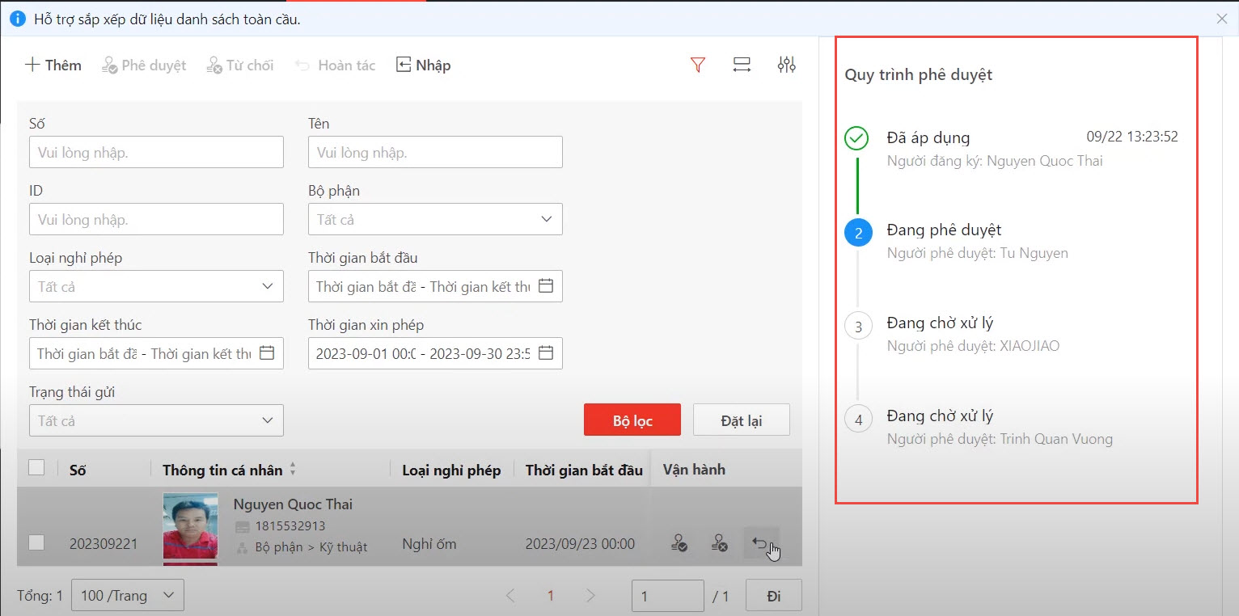Click the column width adjust icon
Image resolution: width=1239 pixels, height=616 pixels.
point(742,65)
